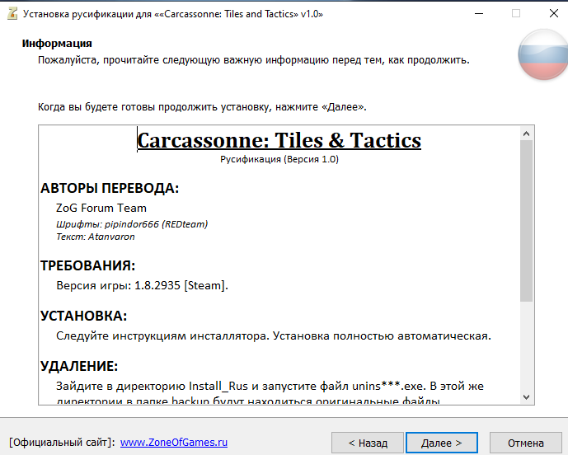Click the ZoG Forum Team text
The height and width of the screenshot is (455, 568).
click(x=101, y=208)
